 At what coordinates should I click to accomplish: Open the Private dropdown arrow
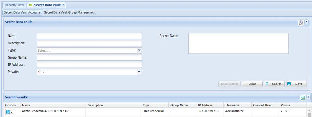(139, 72)
